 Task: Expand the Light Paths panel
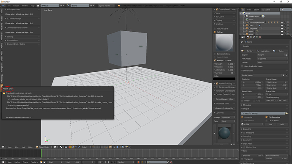coord(248,144)
